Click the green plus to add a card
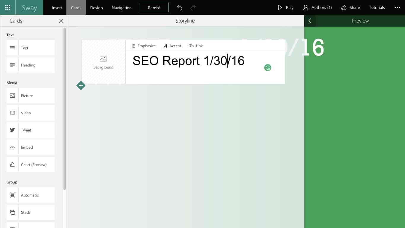 pyautogui.click(x=81, y=85)
